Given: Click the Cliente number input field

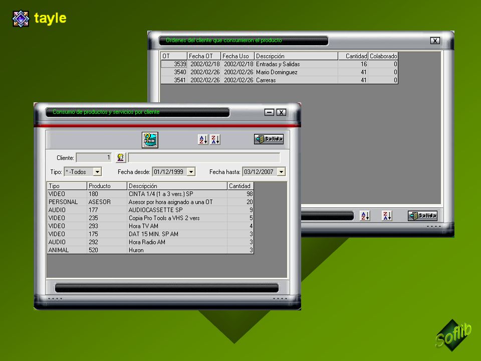Looking at the screenshot, I should pyautogui.click(x=94, y=158).
